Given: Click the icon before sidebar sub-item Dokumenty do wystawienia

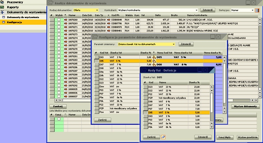Looking at the screenshot, I should pos(3,17).
